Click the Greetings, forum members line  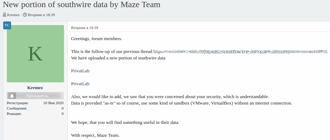point(97,39)
